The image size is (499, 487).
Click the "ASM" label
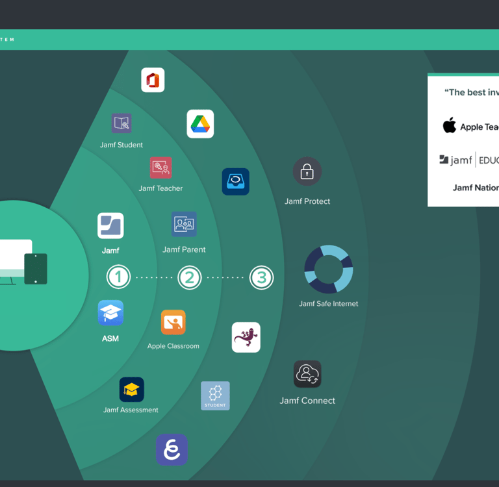coord(110,338)
